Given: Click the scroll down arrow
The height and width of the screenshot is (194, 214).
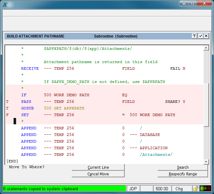Looking at the screenshot, I should (206, 162).
